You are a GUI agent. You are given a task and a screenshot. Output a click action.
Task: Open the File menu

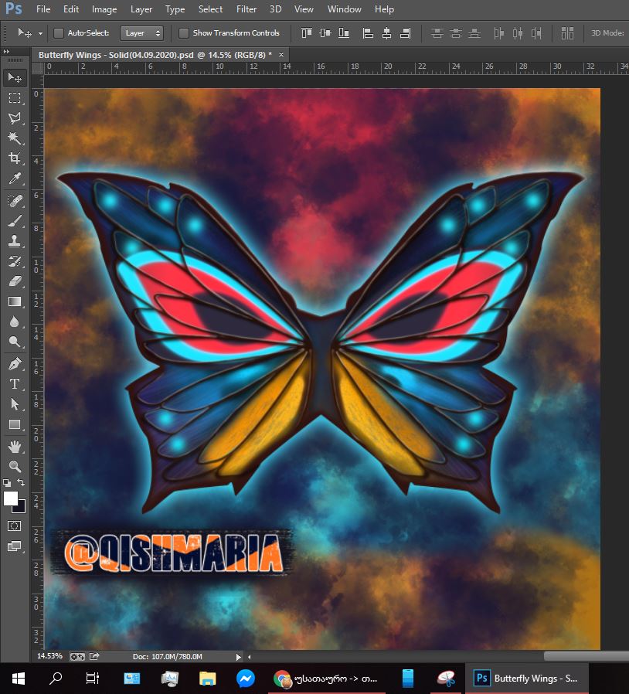coord(43,9)
